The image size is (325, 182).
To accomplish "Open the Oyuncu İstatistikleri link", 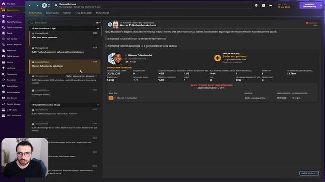I will [x=119, y=68].
